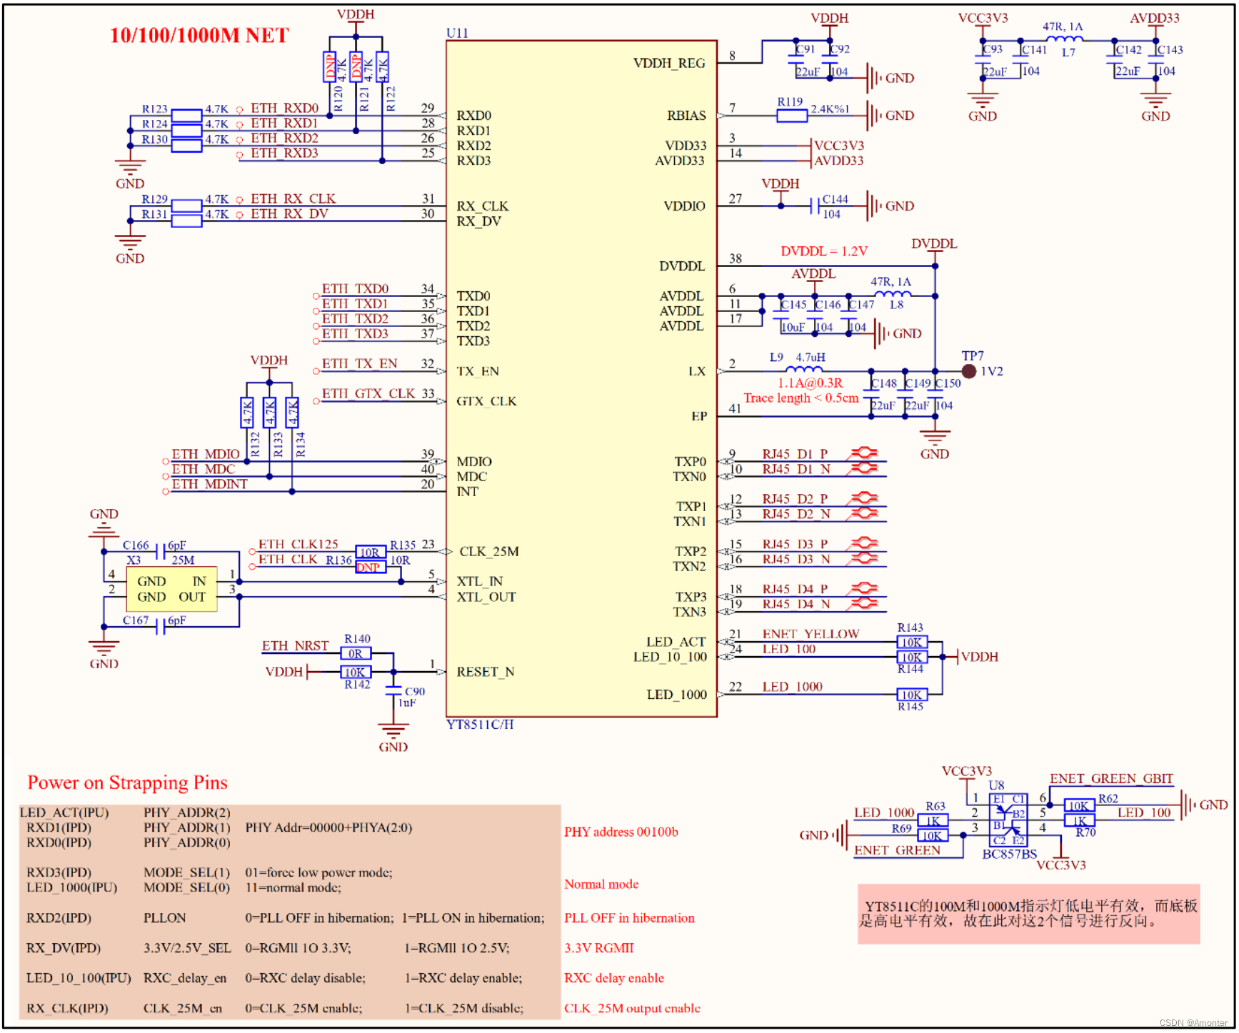Select the ETH_MDIO net label

pos(206,454)
